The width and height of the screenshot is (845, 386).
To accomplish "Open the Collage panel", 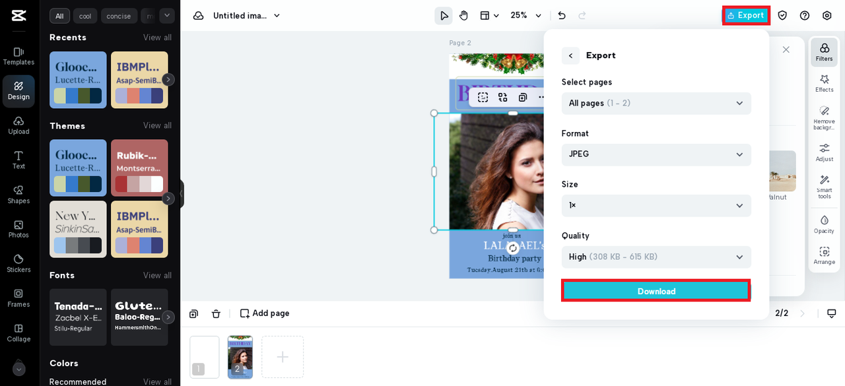I will point(18,333).
